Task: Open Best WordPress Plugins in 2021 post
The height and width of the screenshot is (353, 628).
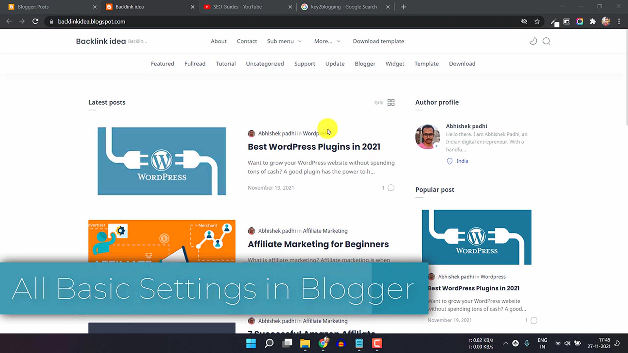Action: (x=314, y=147)
